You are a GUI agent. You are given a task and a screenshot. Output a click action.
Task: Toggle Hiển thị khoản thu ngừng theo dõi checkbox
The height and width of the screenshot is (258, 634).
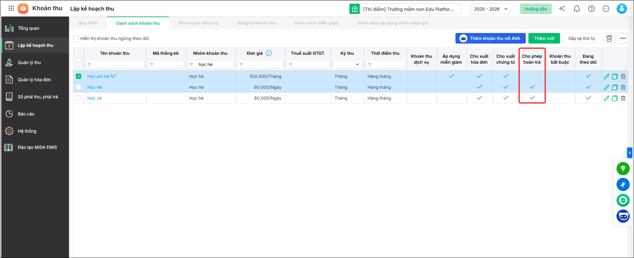pyautogui.click(x=76, y=39)
